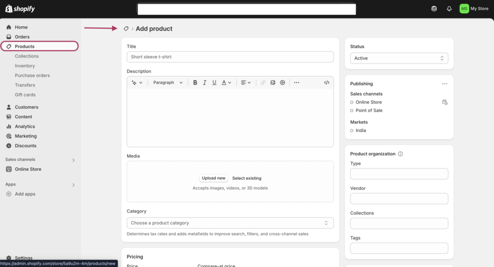Toggle the Point of Sale channel circle
This screenshot has height=267, width=494.
[352, 111]
